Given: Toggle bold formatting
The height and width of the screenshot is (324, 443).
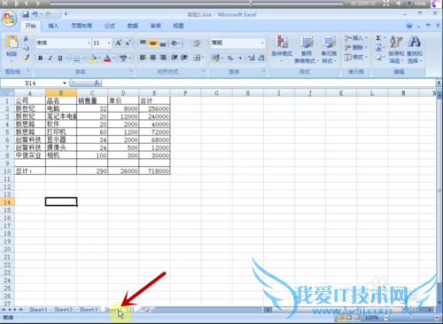Looking at the screenshot, I should (x=41, y=58).
